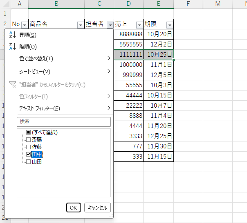Click the A-Z ascending sort icon
The width and height of the screenshot is (247, 223).
click(x=13, y=35)
